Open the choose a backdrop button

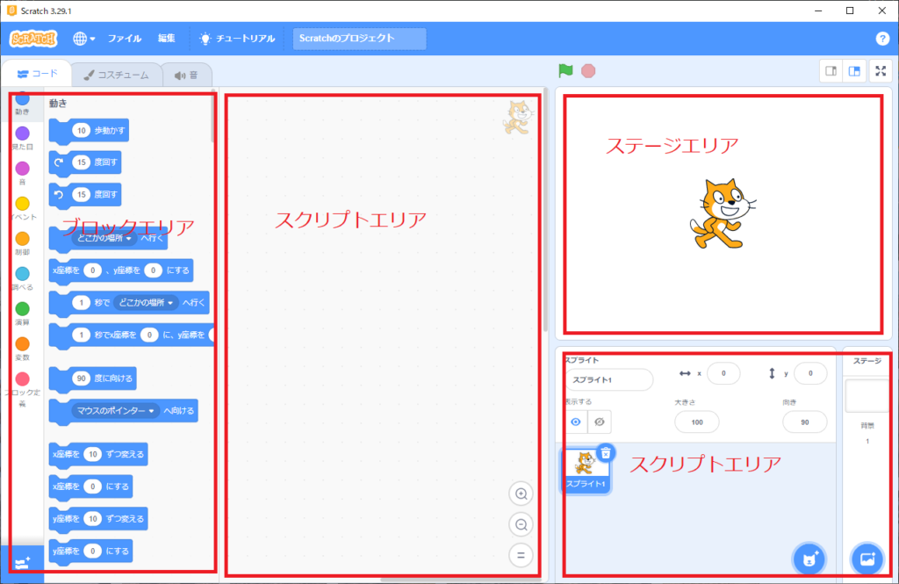(866, 559)
